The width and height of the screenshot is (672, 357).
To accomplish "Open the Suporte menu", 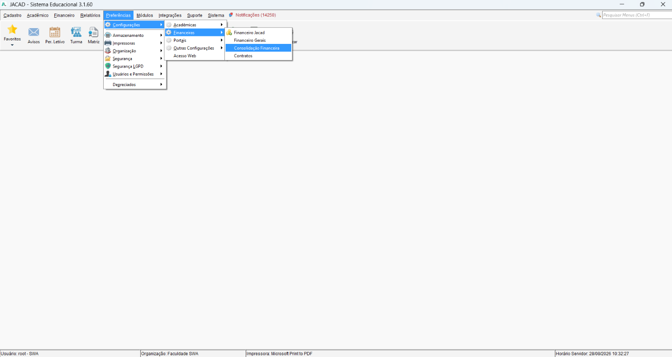I will (x=195, y=15).
